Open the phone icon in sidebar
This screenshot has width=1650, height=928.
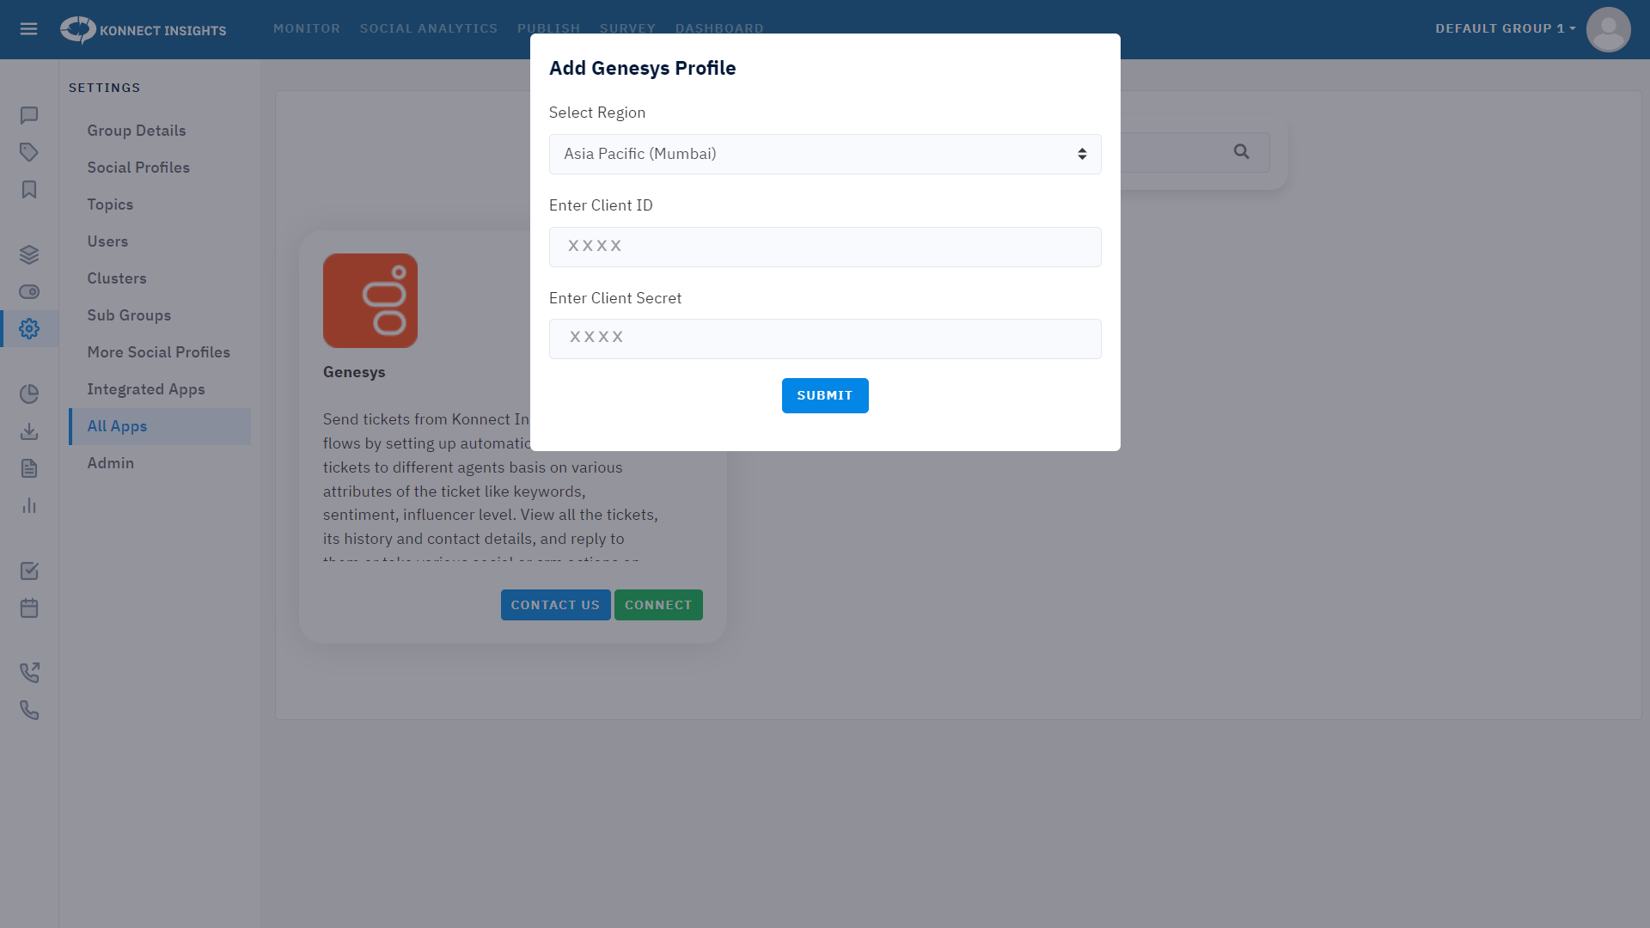point(29,710)
